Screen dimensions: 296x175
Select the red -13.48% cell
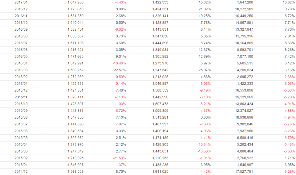click(119, 63)
